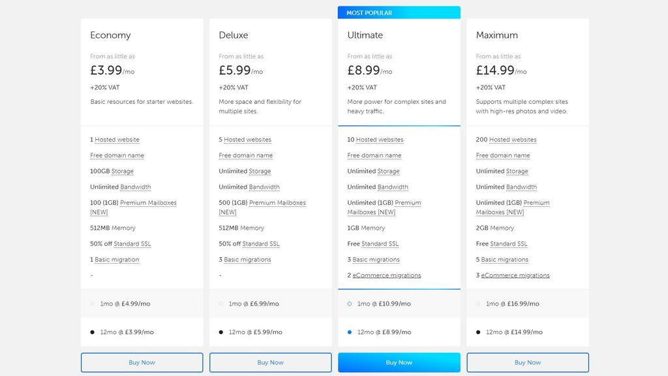Open the Hosted website link under Economy

[117, 140]
